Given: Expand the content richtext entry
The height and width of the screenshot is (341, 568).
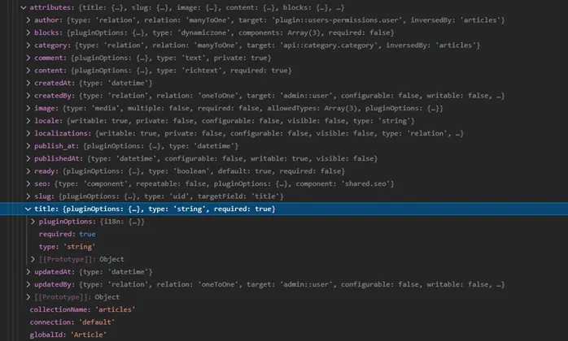Looking at the screenshot, I should pos(28,71).
